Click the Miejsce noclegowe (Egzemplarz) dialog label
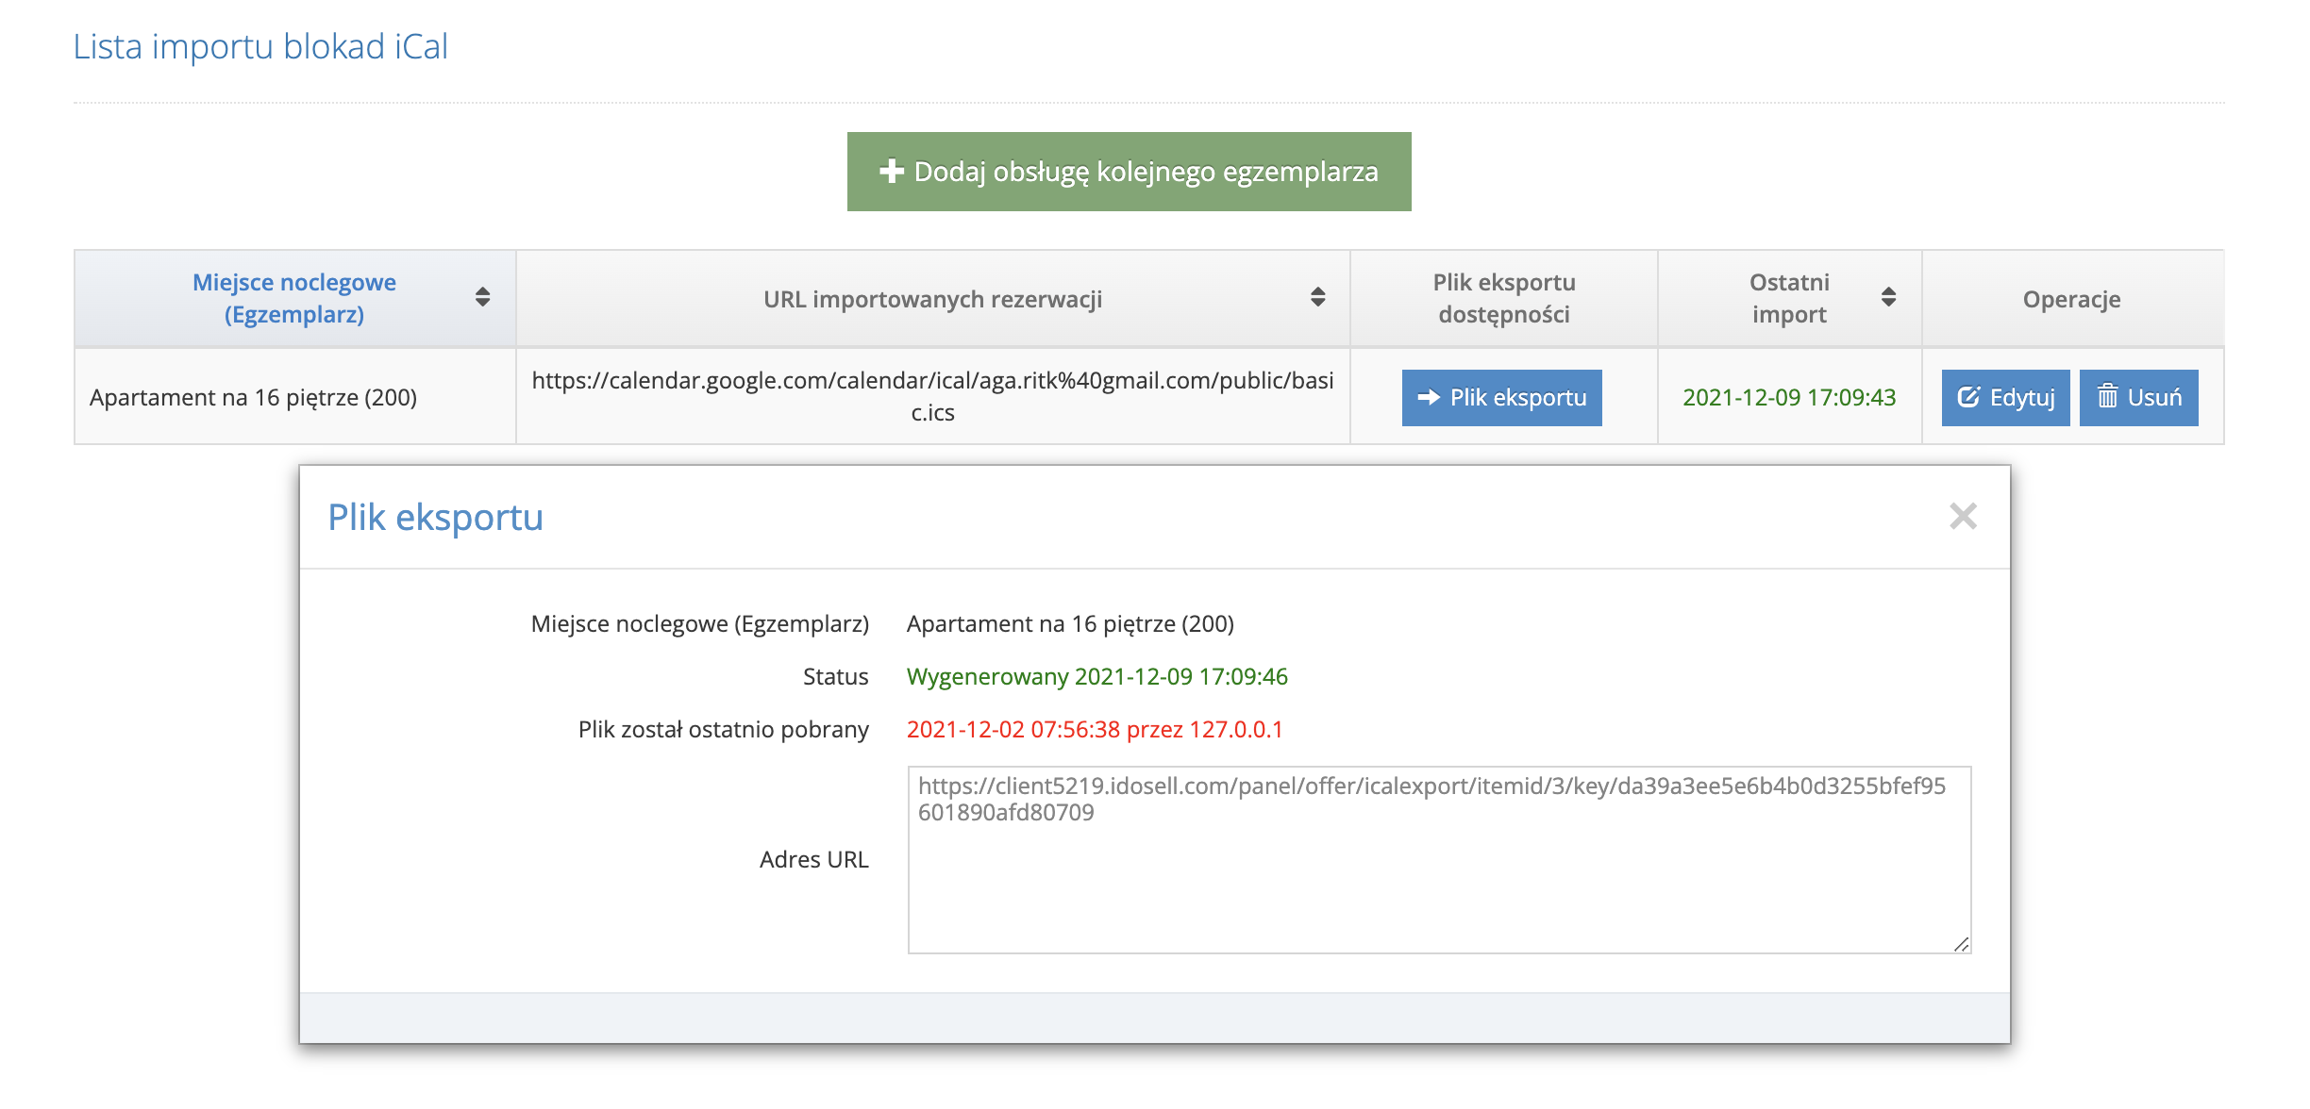This screenshot has height=1109, width=2310. (699, 623)
